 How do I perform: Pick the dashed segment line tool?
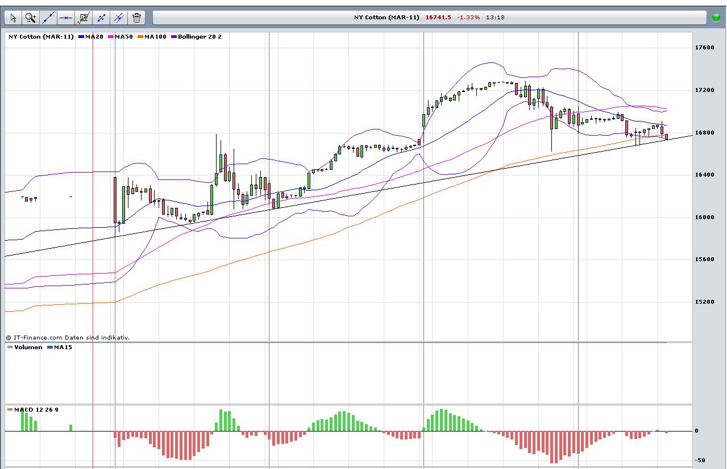click(x=101, y=18)
